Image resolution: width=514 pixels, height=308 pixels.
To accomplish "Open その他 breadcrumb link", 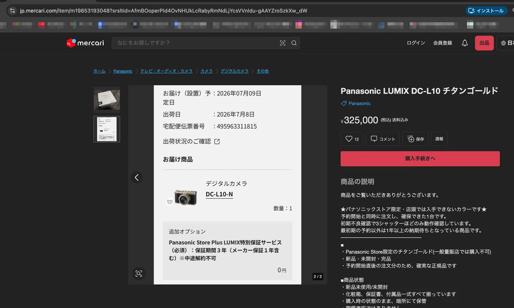I will point(263,71).
